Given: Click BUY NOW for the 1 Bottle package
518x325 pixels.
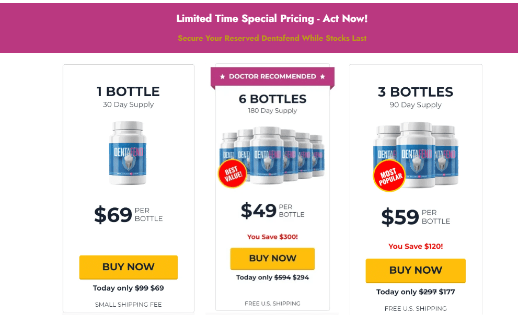Looking at the screenshot, I should [129, 267].
